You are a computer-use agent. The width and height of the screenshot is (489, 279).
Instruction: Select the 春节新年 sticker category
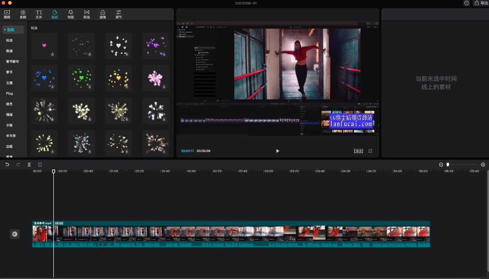coord(12,61)
